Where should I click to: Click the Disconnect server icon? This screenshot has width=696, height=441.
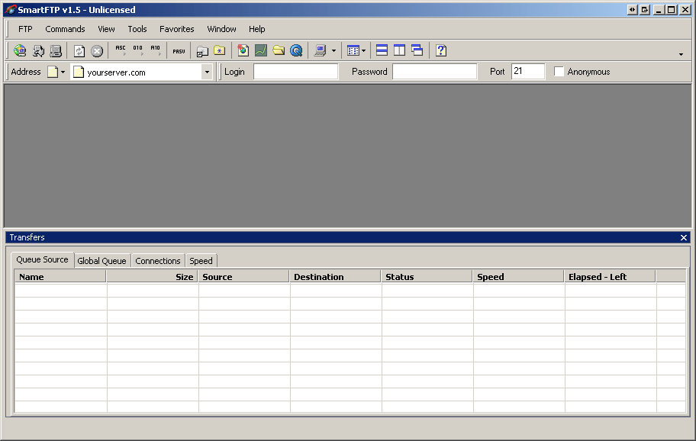[x=56, y=50]
